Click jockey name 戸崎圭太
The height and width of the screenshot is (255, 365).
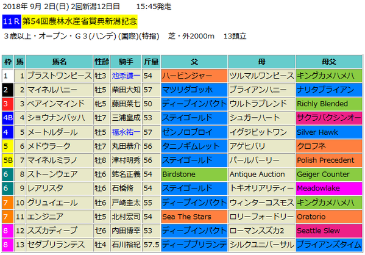pos(126,203)
